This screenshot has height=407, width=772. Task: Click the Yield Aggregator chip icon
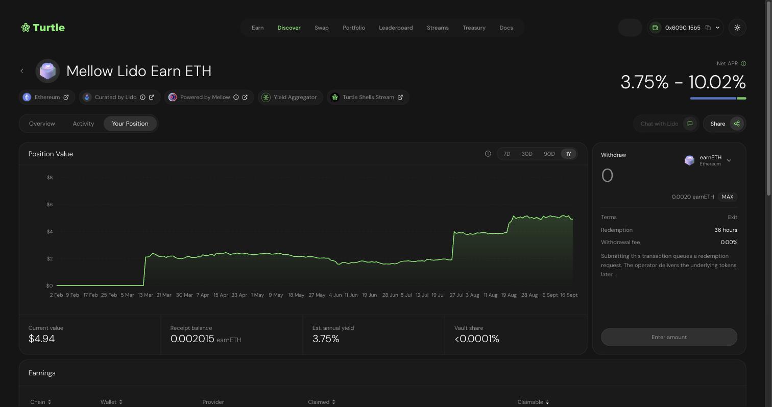(266, 97)
